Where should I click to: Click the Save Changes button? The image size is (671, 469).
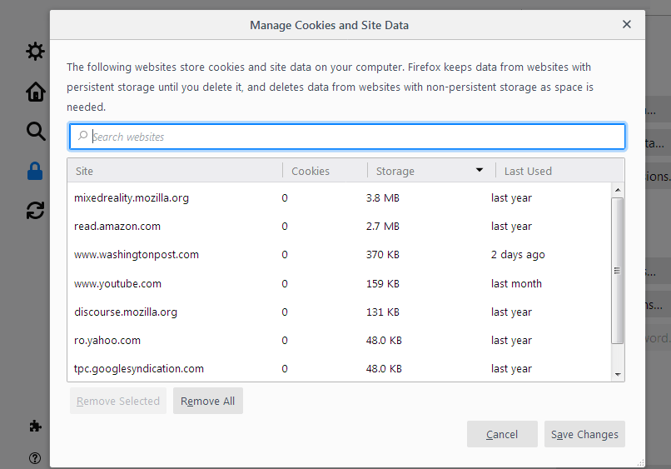pos(584,434)
